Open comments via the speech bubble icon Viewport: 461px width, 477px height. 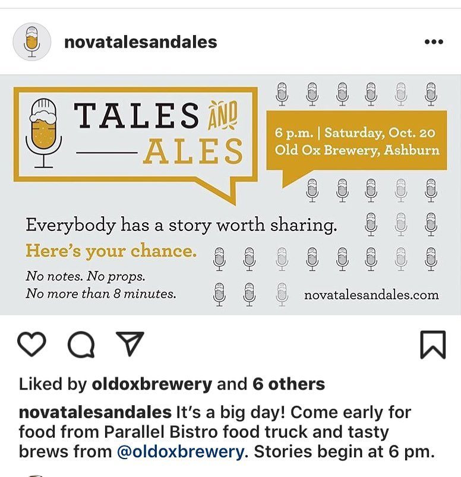pyautogui.click(x=81, y=345)
